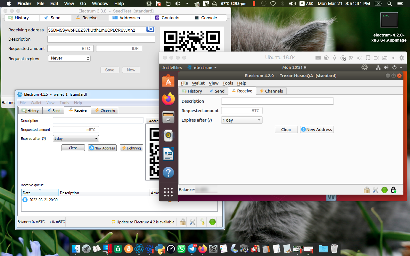The image size is (410, 256).
Task: Click the camera icon in VM toolbar
Action: [x=376, y=58]
